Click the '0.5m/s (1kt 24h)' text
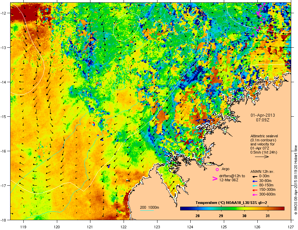The image size is (298, 230). point(263,152)
